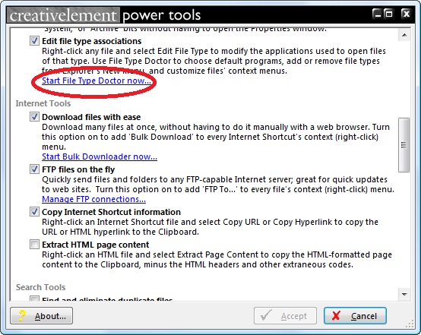The width and height of the screenshot is (421, 335).
Task: Uncheck Copy Internet Shortcut information option
Action: click(34, 212)
